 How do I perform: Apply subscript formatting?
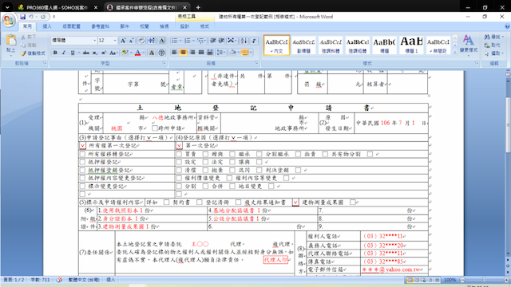(94, 53)
